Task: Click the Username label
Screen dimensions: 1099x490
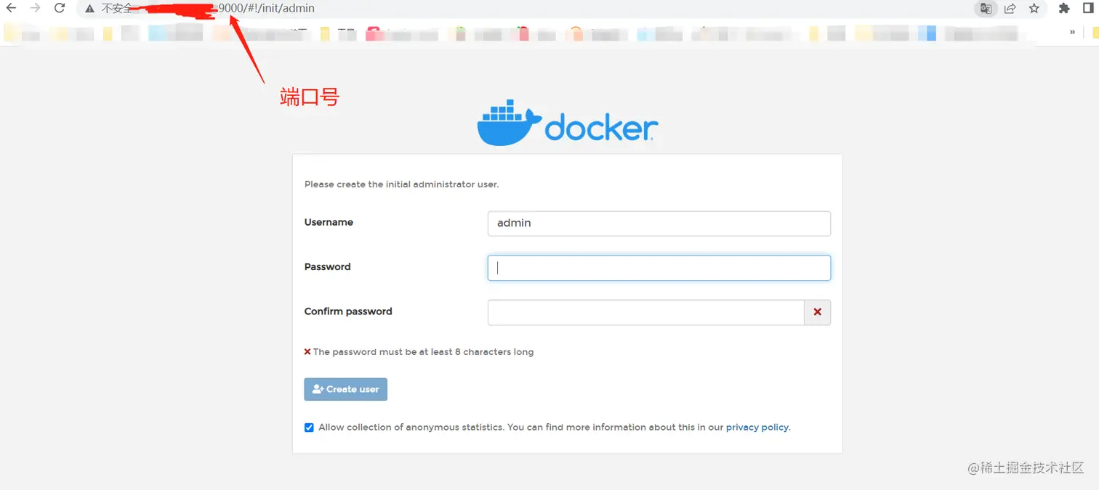Action: click(x=329, y=222)
